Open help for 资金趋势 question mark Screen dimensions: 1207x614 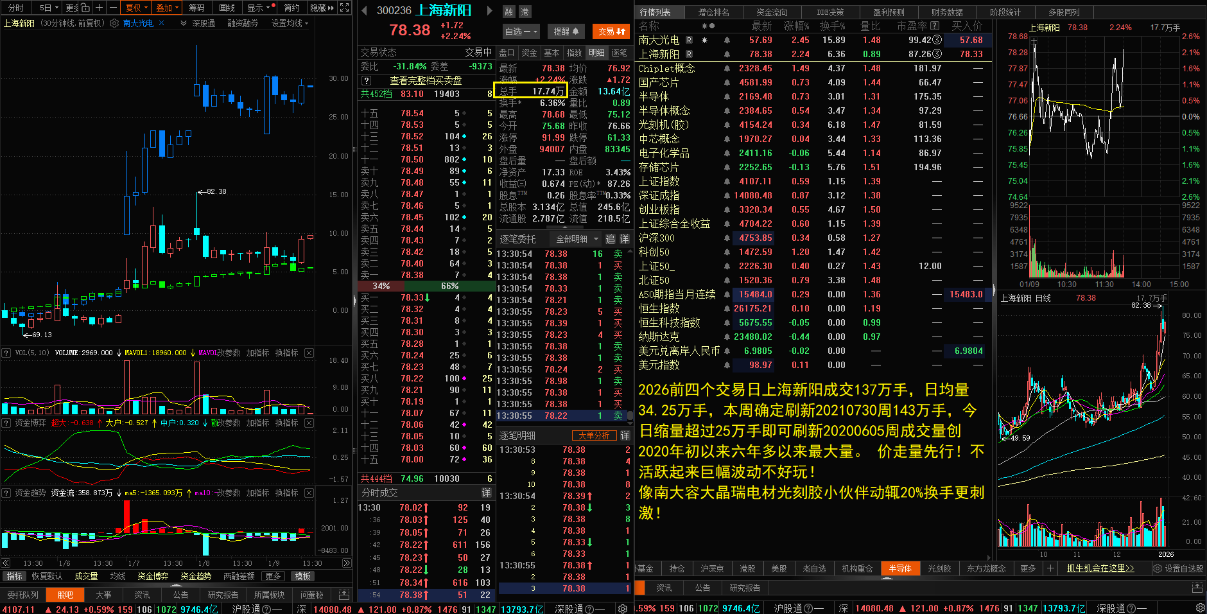click(6, 493)
